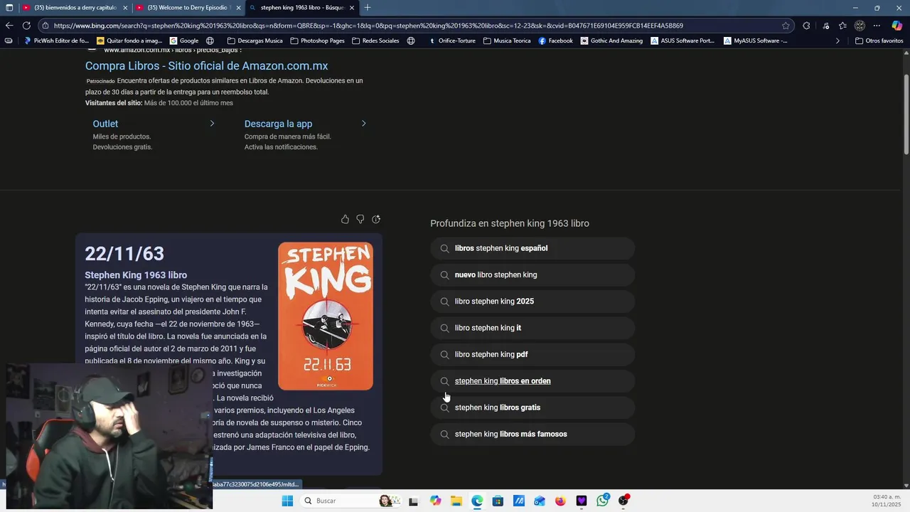Open the PicWish Editor bookmark
Image resolution: width=910 pixels, height=512 pixels.
coord(57,41)
